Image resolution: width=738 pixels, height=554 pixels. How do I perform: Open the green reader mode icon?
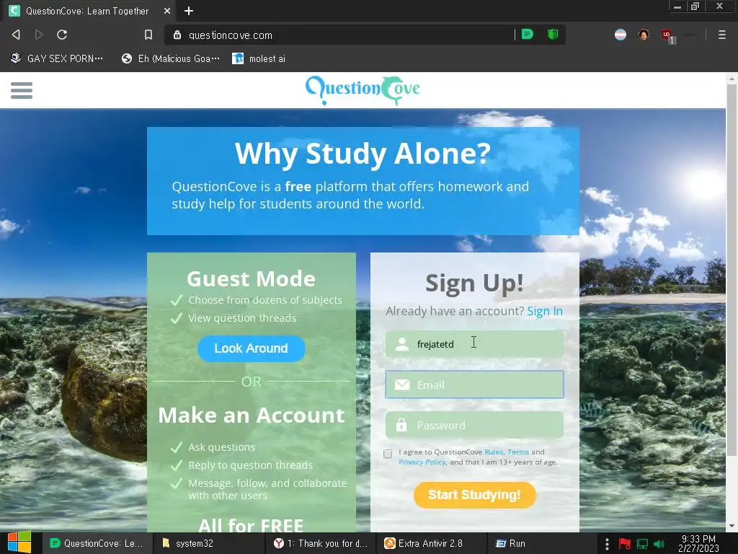click(528, 35)
